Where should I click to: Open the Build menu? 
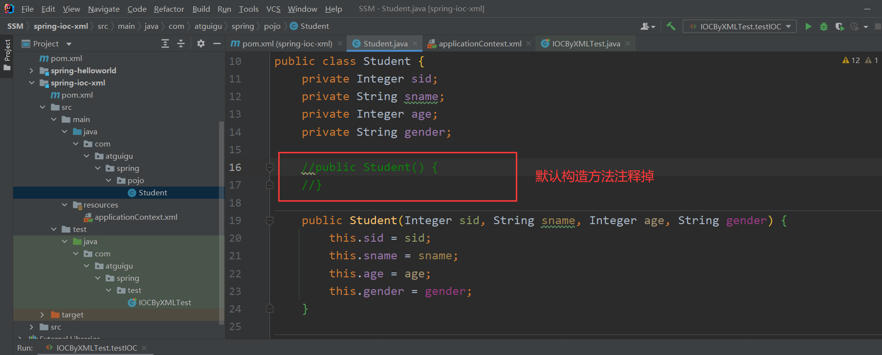201,9
